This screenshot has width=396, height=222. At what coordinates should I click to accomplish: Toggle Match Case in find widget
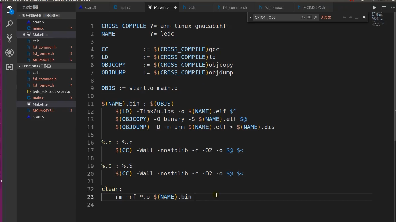303,18
